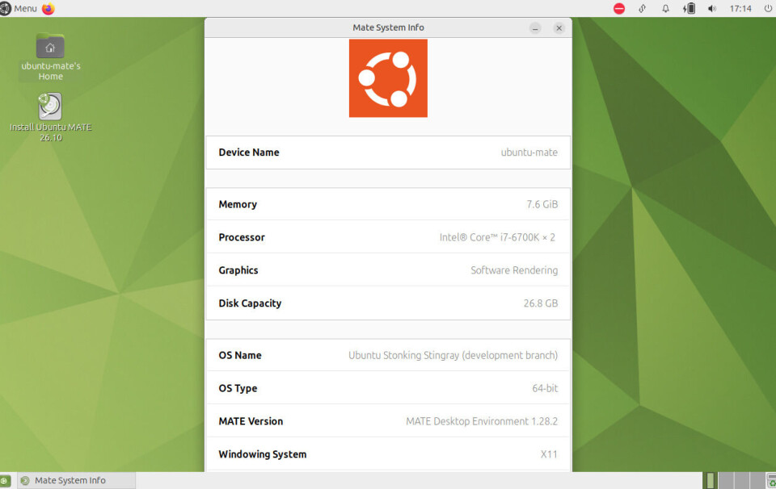Open the network connection indicator
The height and width of the screenshot is (489, 776).
(x=643, y=8)
